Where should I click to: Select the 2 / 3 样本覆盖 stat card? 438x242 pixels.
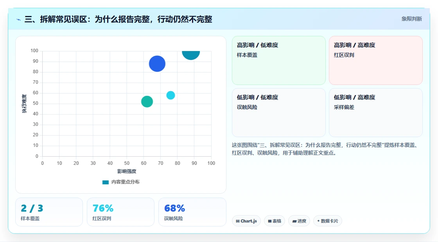click(x=49, y=212)
